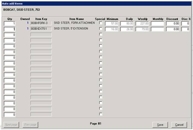Click the Daily rate field showing 26.00
The width and height of the screenshot is (193, 130).
point(127,29)
